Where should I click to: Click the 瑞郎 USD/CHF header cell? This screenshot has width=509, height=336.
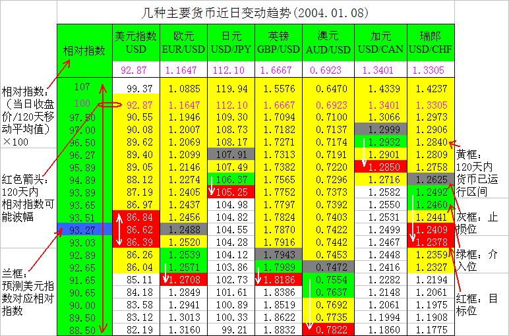pyautogui.click(x=431, y=42)
